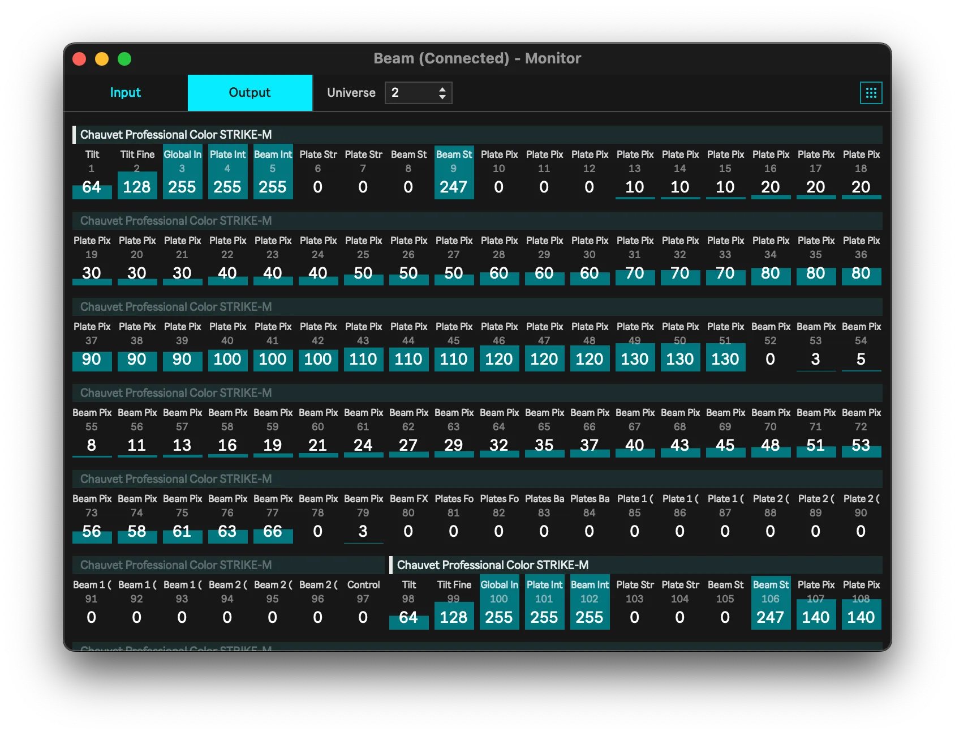Image resolution: width=955 pixels, height=735 pixels.
Task: Select Beam Pix channel 66 value 37
Action: (x=590, y=431)
